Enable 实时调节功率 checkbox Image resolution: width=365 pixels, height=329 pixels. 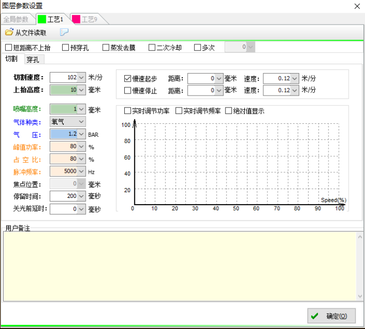pyautogui.click(x=128, y=111)
